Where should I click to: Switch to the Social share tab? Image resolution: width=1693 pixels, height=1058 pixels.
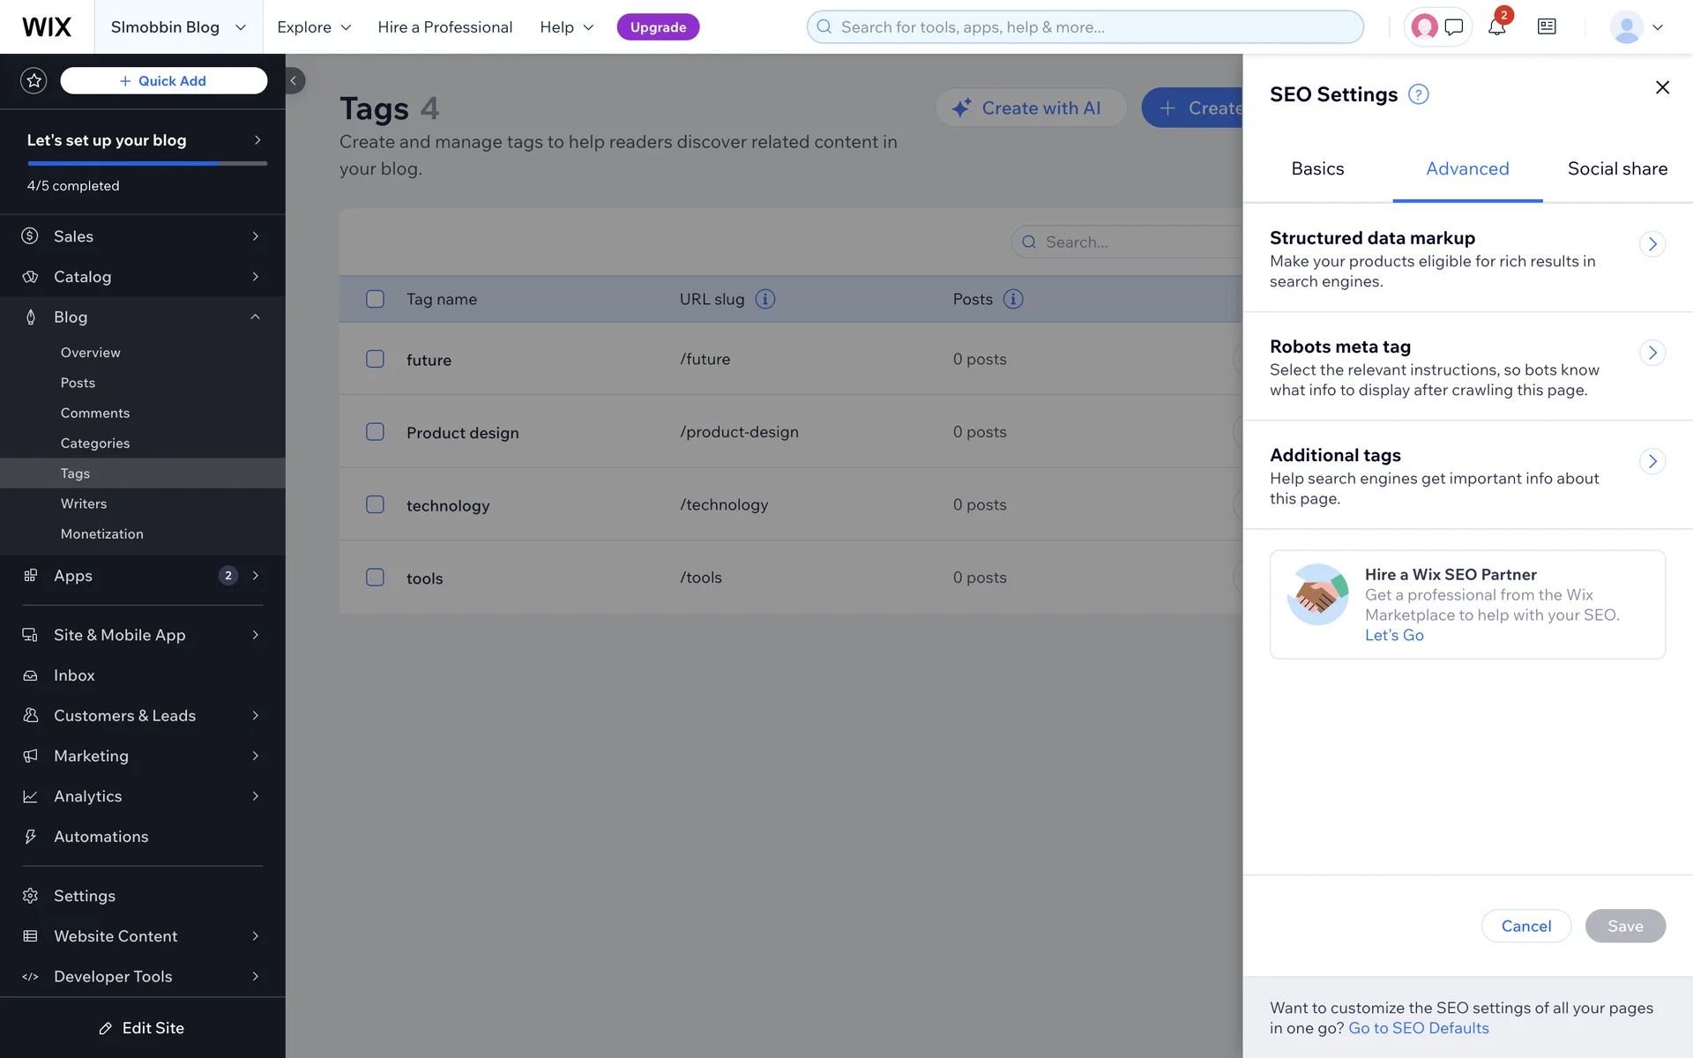1617,168
